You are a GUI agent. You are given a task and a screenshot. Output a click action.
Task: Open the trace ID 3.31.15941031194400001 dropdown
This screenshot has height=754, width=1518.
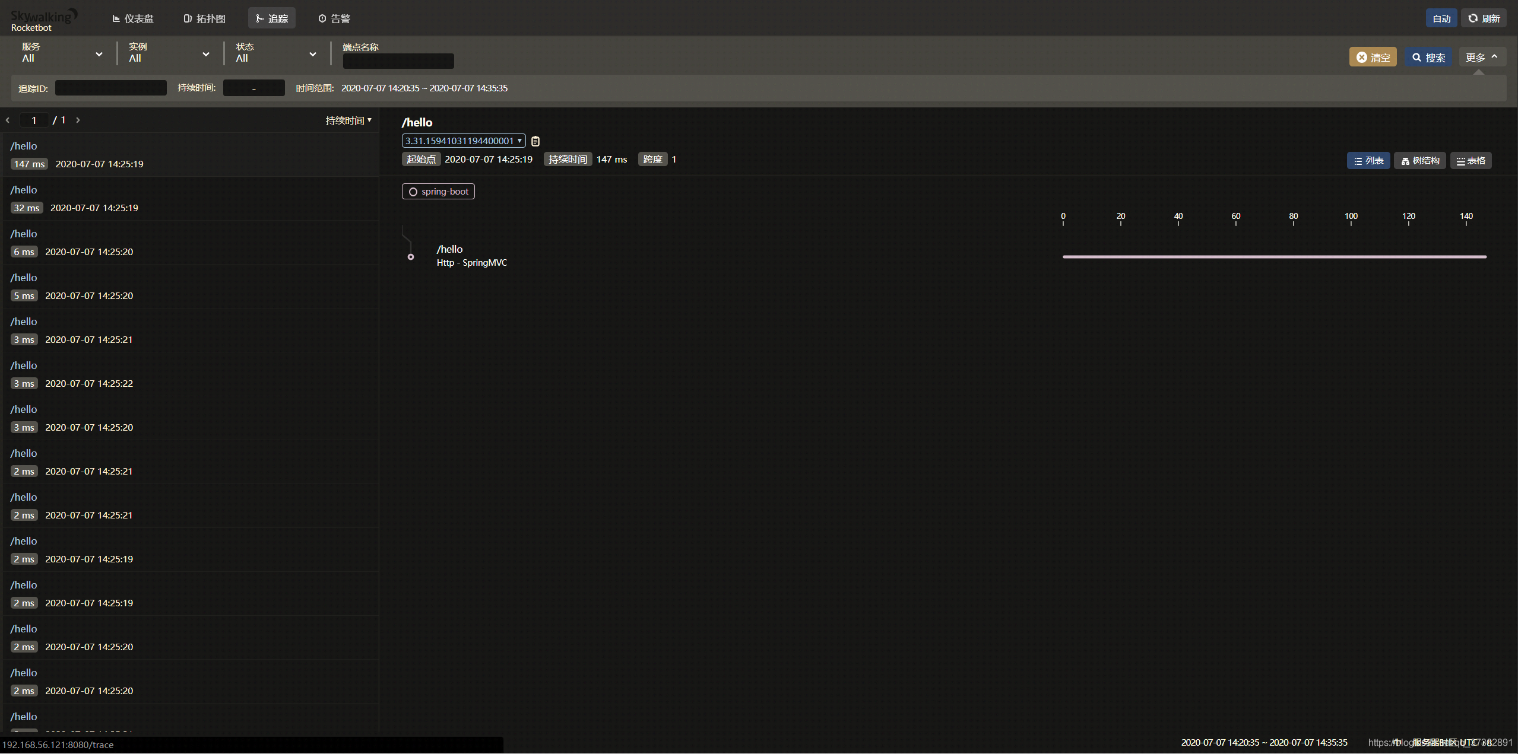click(x=464, y=141)
